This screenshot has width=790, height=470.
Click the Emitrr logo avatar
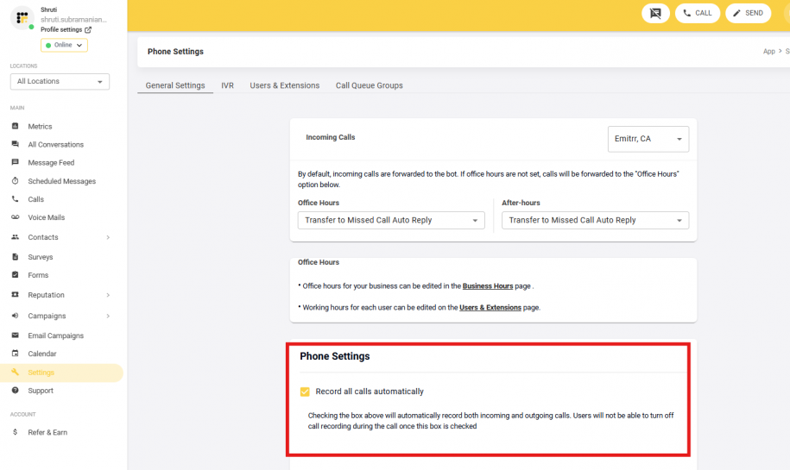pos(22,18)
